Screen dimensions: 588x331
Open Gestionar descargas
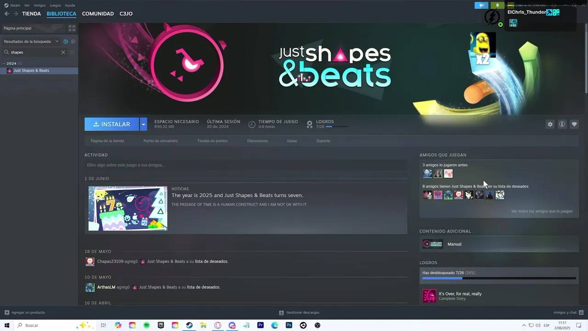click(x=299, y=313)
